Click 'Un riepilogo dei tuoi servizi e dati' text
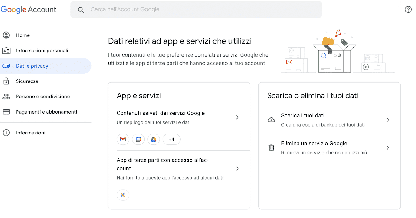 coord(154,122)
